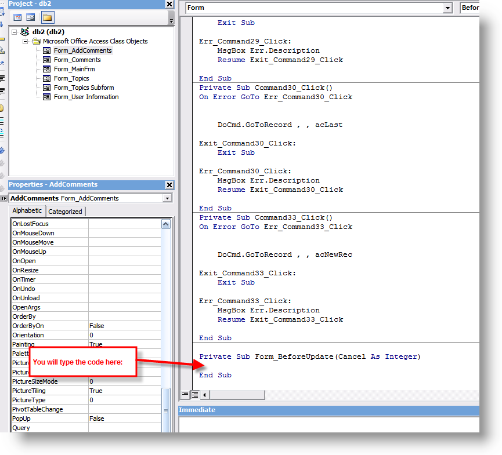Click the Microsoft Office Access Class Objects folder icon
The width and height of the screenshot is (502, 455).
36,41
